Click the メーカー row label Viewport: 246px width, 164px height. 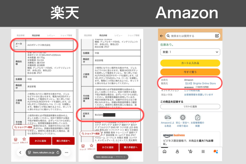coord(20,45)
